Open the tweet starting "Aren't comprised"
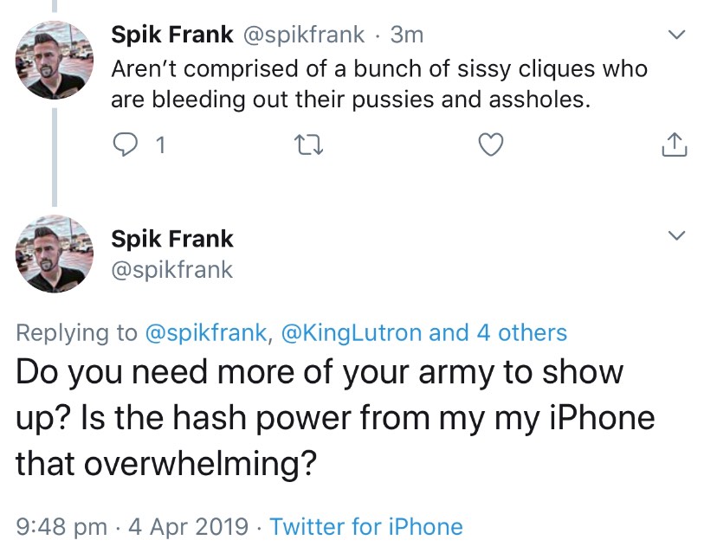The height and width of the screenshot is (553, 704). 378,84
